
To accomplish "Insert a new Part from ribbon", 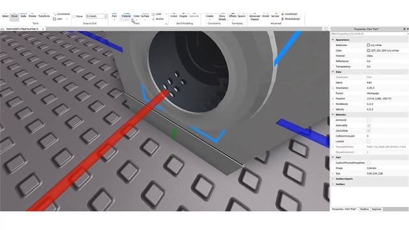I will coord(114,16).
